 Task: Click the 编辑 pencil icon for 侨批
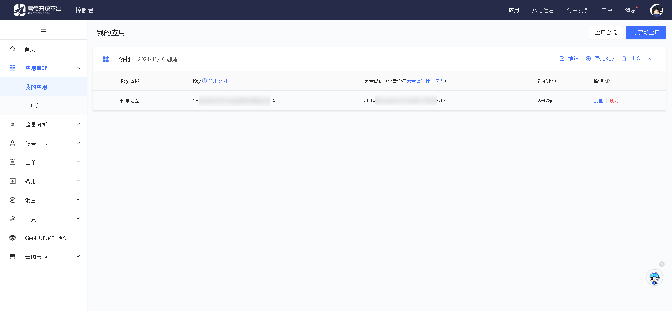[x=562, y=59]
